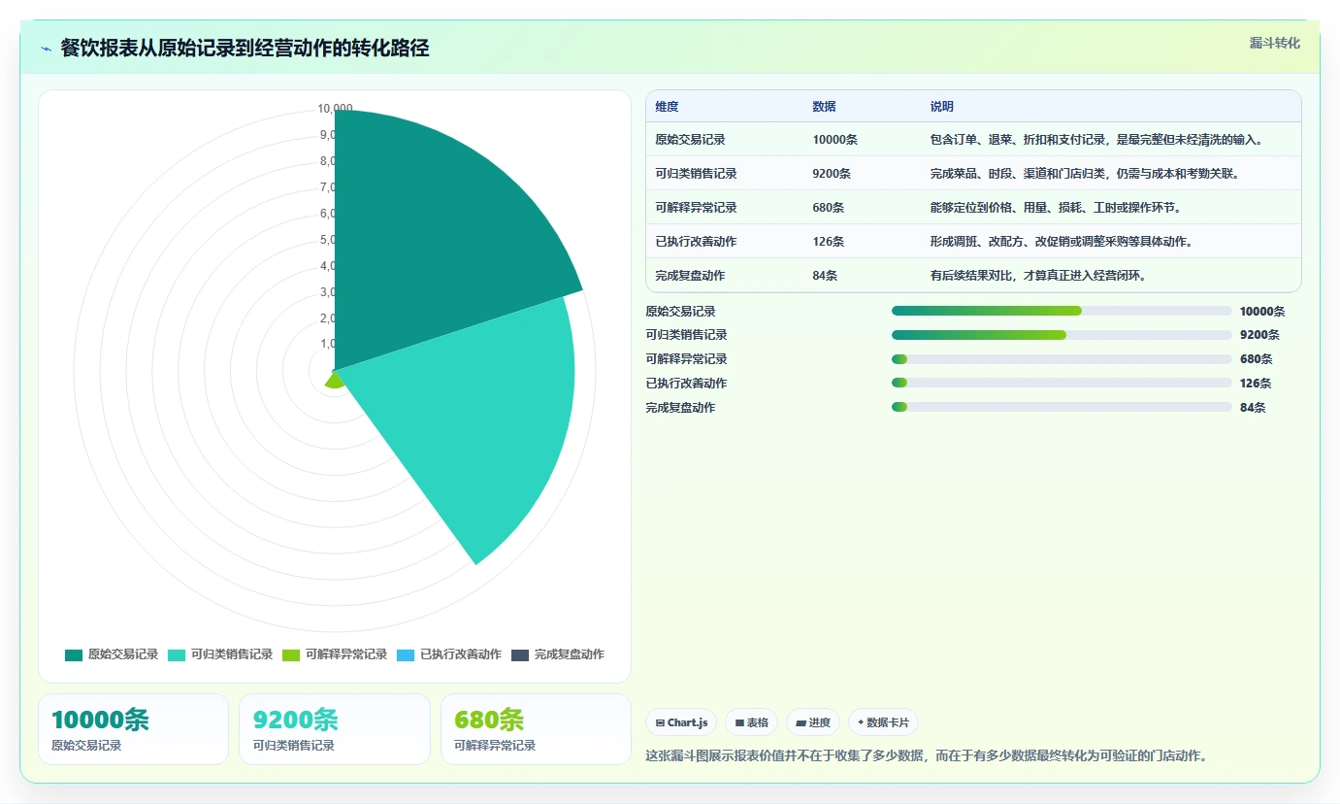The height and width of the screenshot is (804, 1340).
Task: Click the 可归类销售记录 progress bar
Action: [x=1062, y=335]
